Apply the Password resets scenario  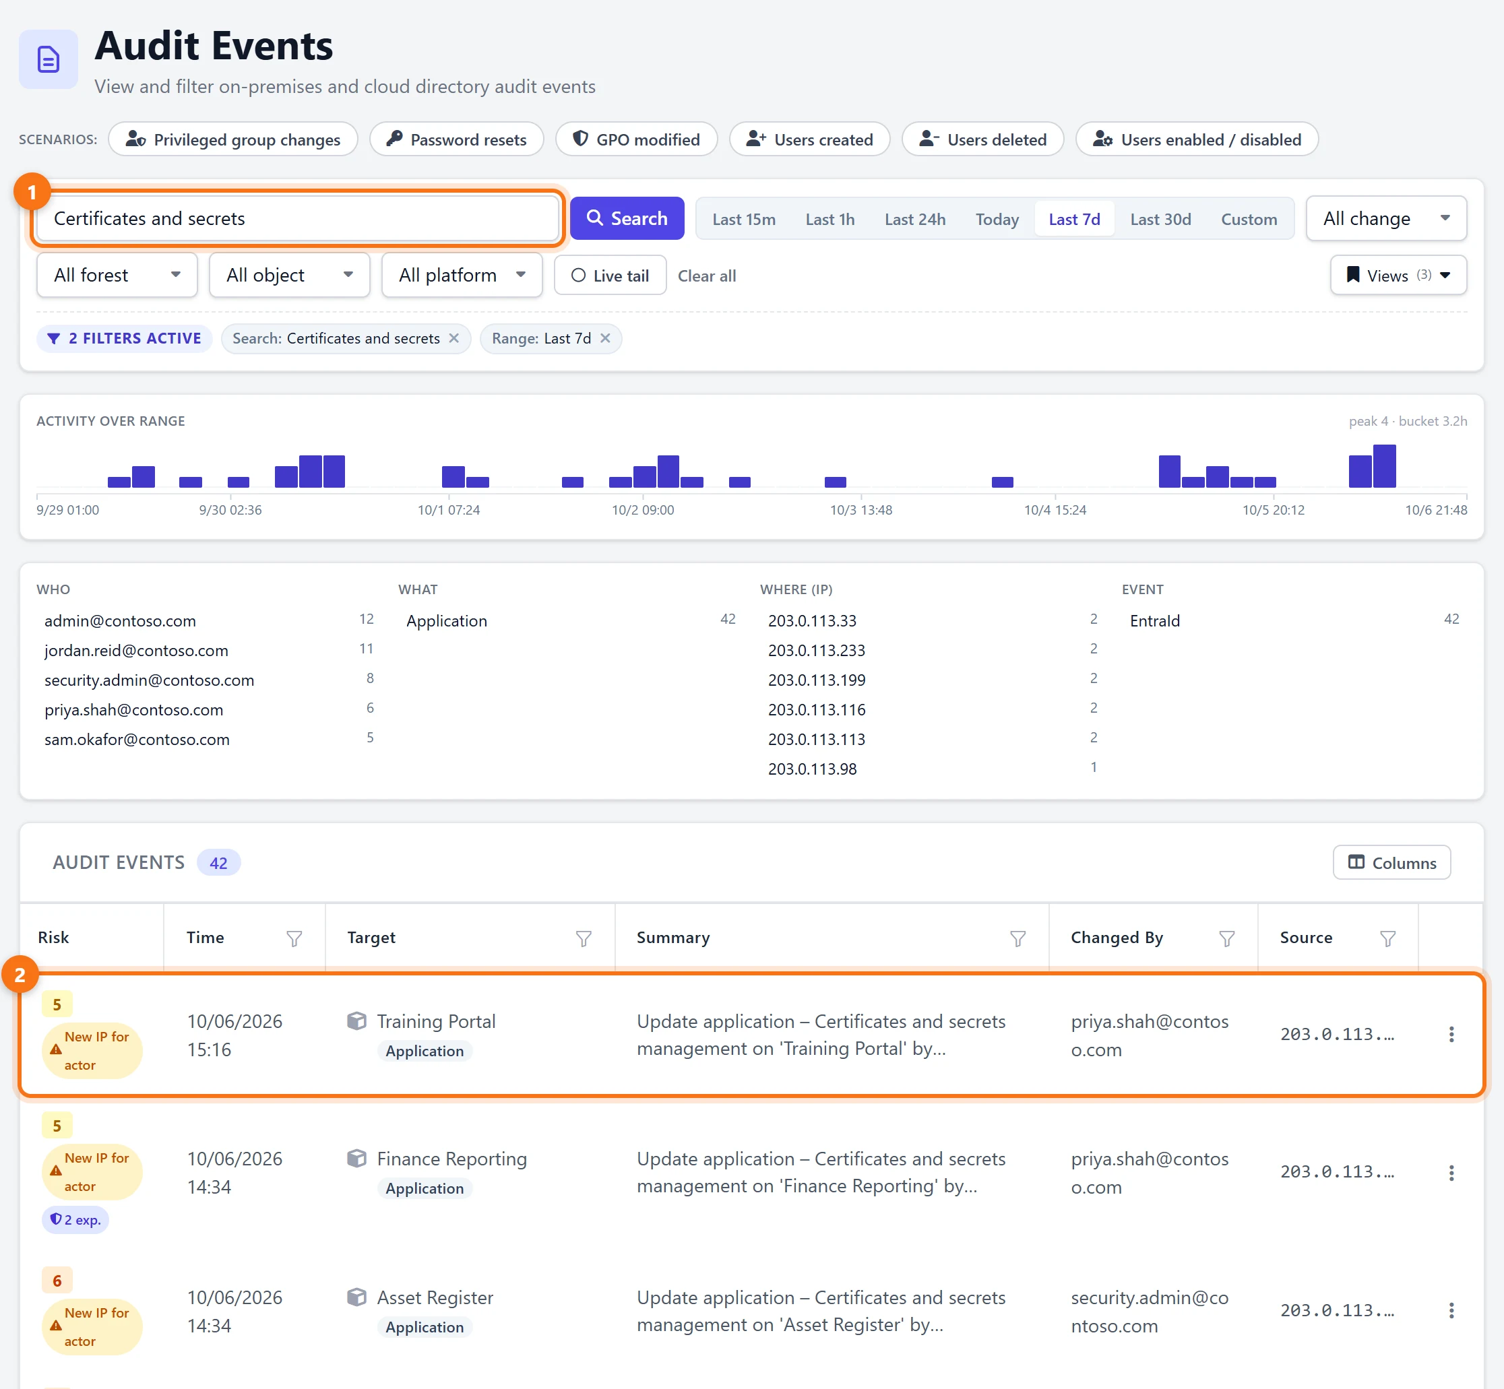click(456, 140)
